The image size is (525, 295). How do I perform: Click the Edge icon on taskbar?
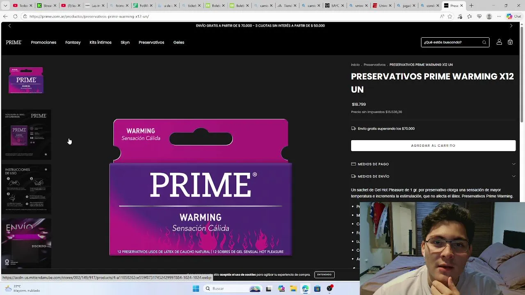point(305,288)
